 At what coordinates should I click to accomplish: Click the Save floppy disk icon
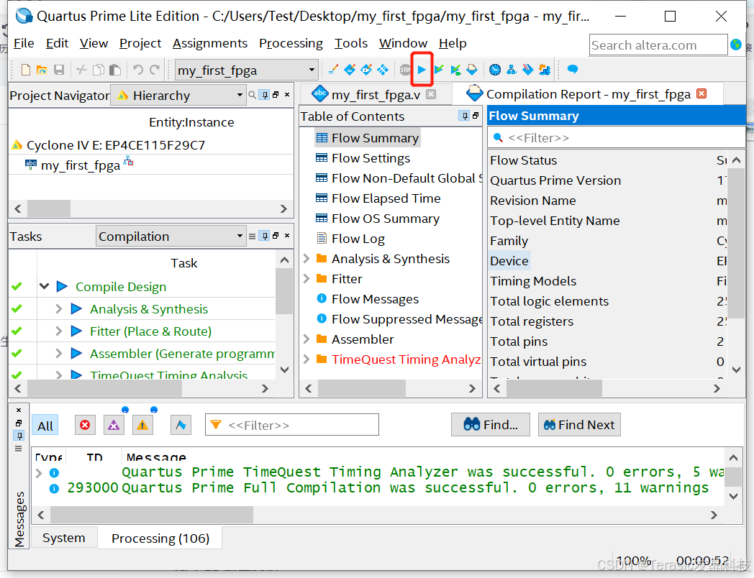pyautogui.click(x=59, y=70)
